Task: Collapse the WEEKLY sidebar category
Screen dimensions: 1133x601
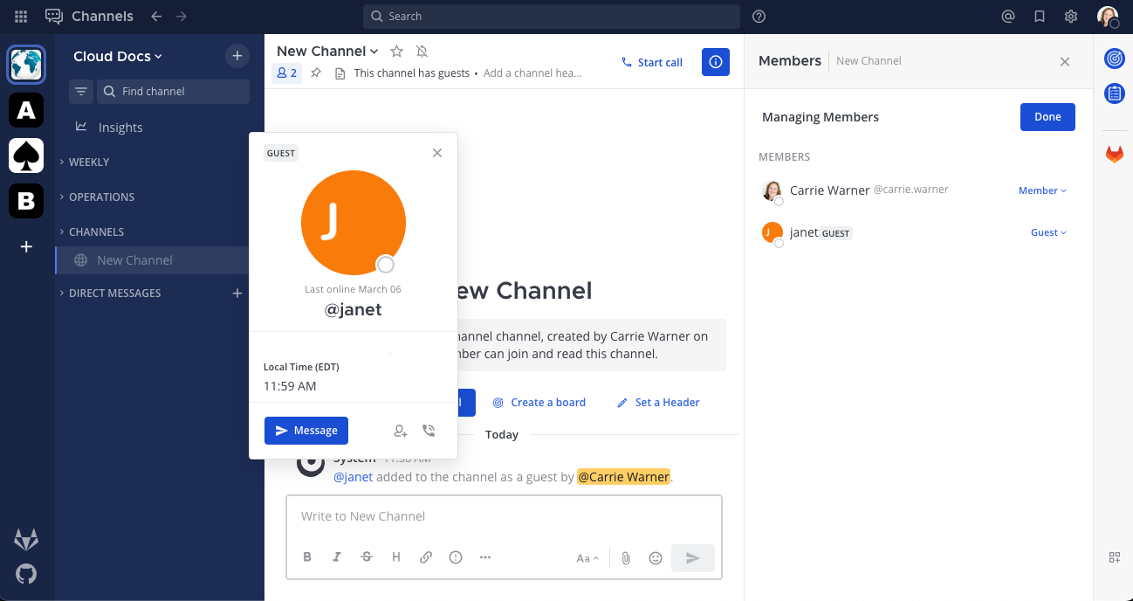Action: (x=88, y=162)
